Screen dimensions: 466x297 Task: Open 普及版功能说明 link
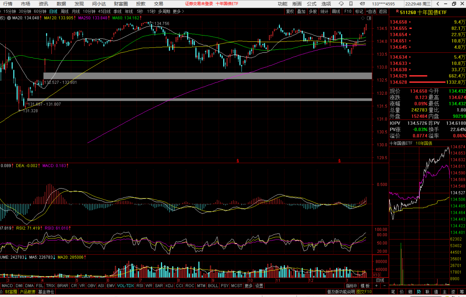click(341, 292)
